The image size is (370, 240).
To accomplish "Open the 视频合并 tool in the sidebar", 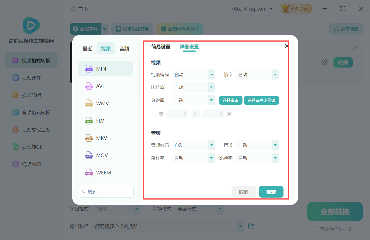I will pyautogui.click(x=31, y=78).
